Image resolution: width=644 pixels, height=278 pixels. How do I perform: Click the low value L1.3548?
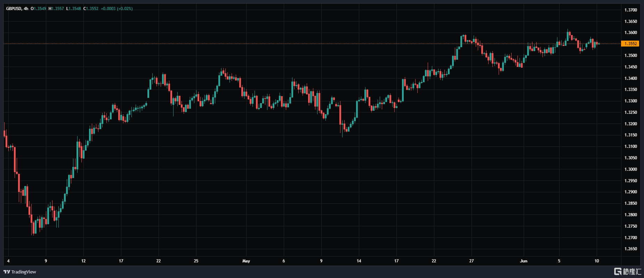click(73, 9)
